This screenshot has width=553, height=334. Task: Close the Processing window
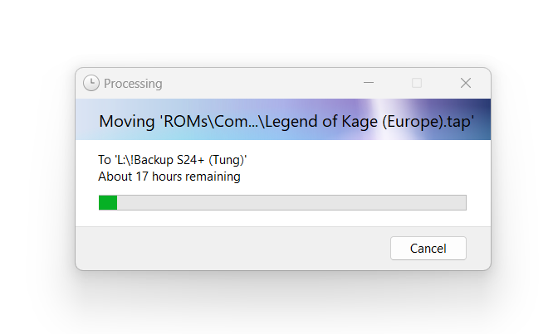point(466,83)
